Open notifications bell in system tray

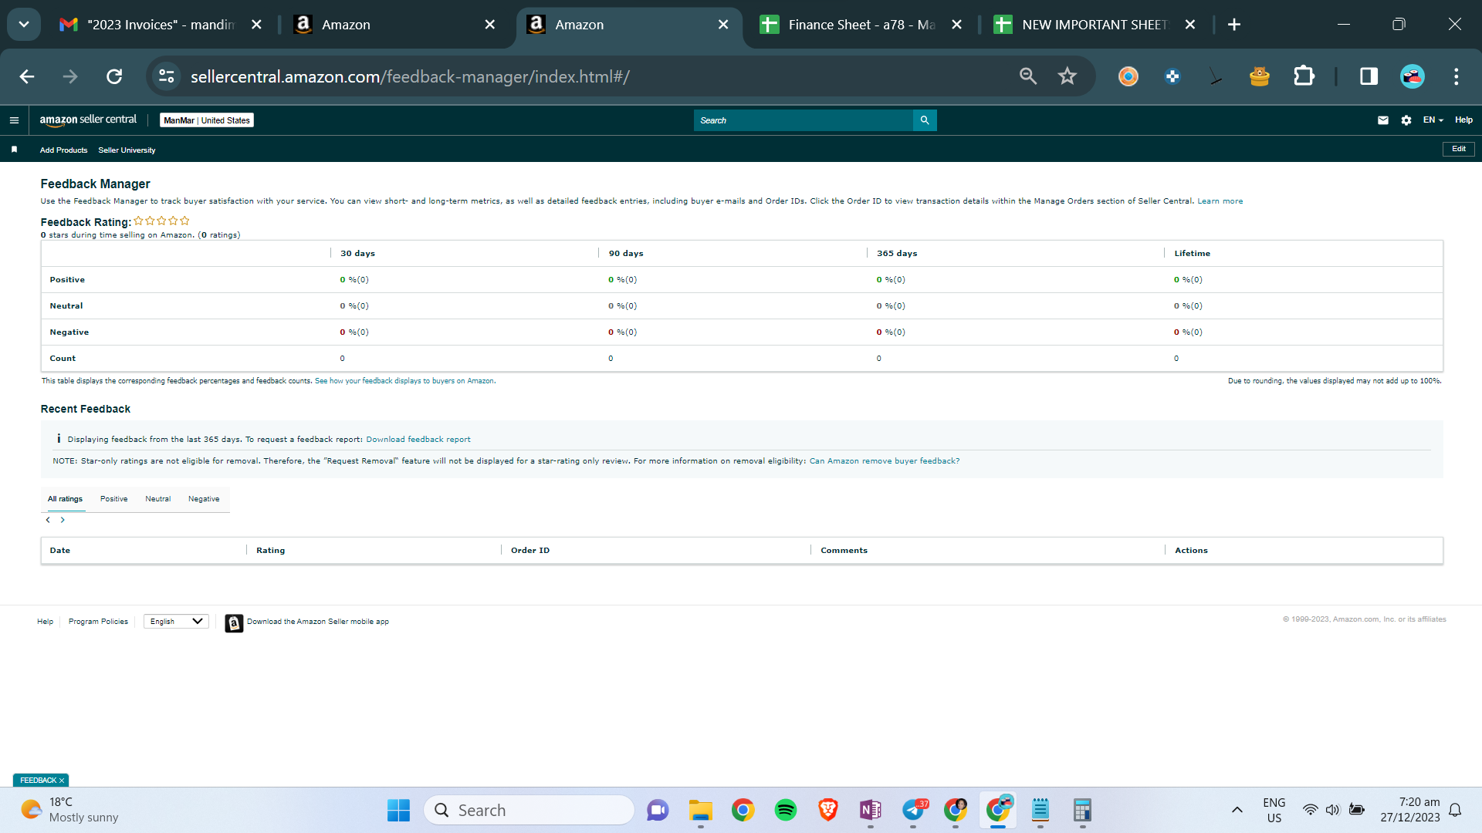(x=1455, y=810)
